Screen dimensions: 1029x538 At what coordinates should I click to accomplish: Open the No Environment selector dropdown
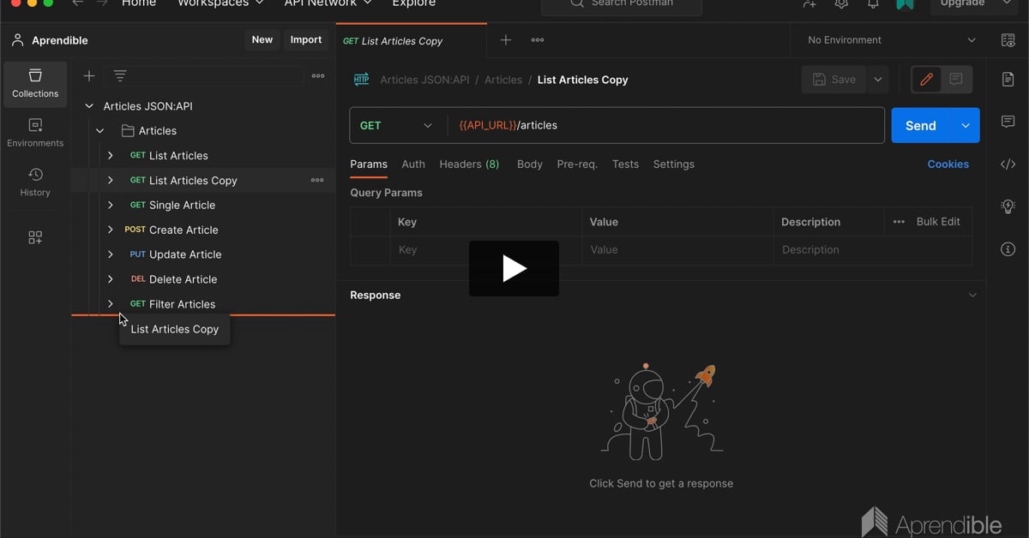click(891, 40)
